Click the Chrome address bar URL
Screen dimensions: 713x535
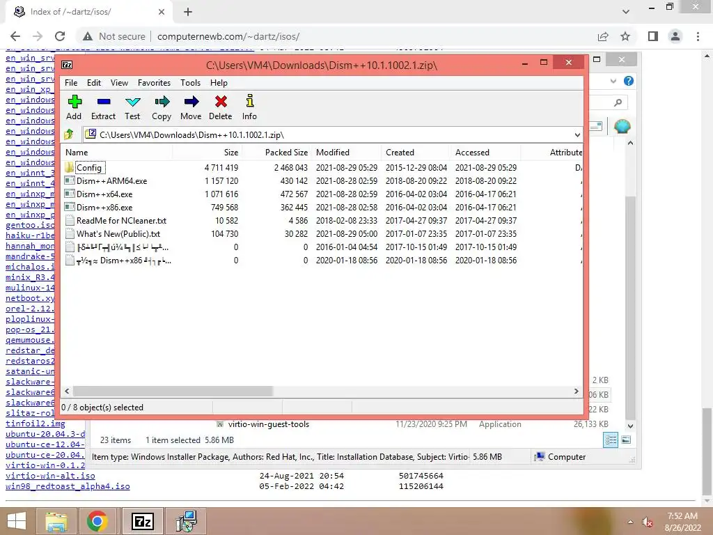click(x=228, y=36)
